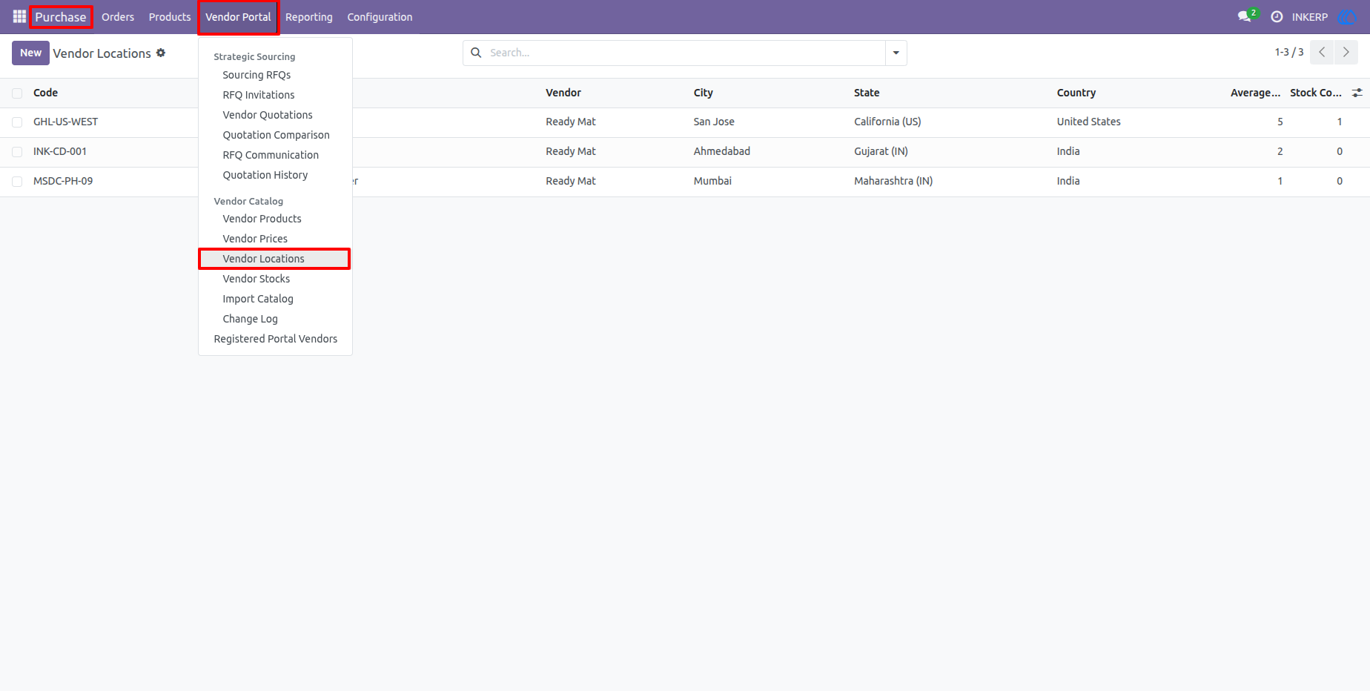
Task: Open the San Jose city cell
Action: pyautogui.click(x=714, y=122)
